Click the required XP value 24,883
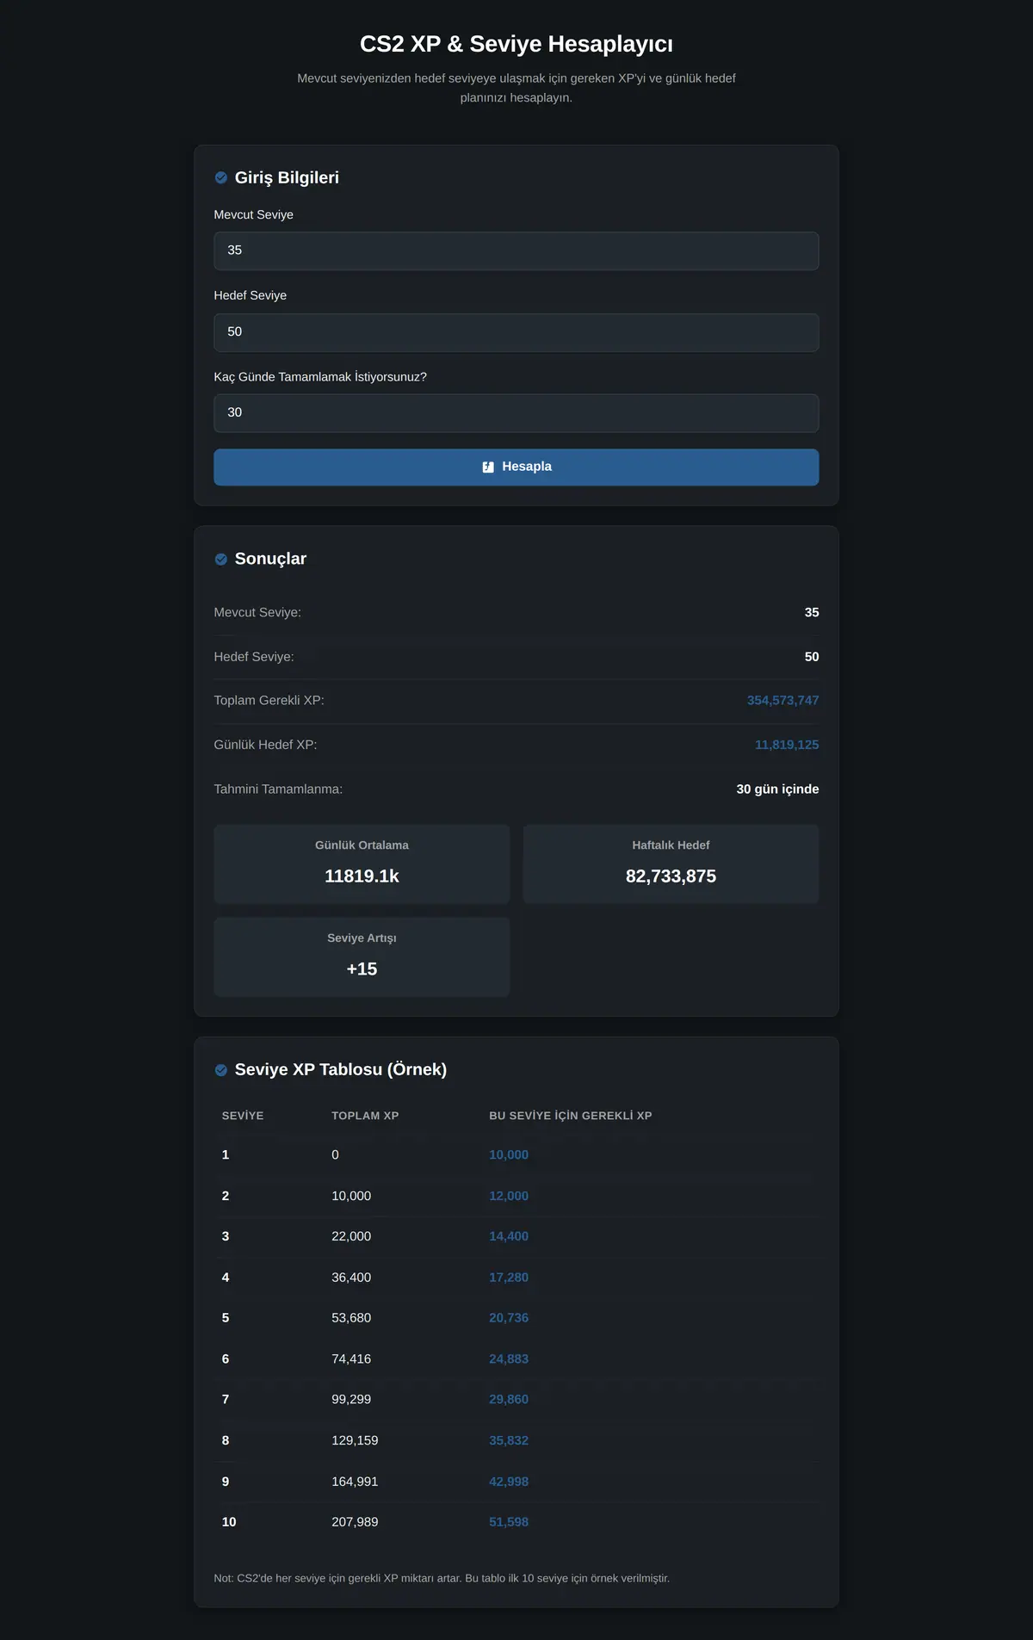Viewport: 1033px width, 1640px height. pyautogui.click(x=509, y=1359)
